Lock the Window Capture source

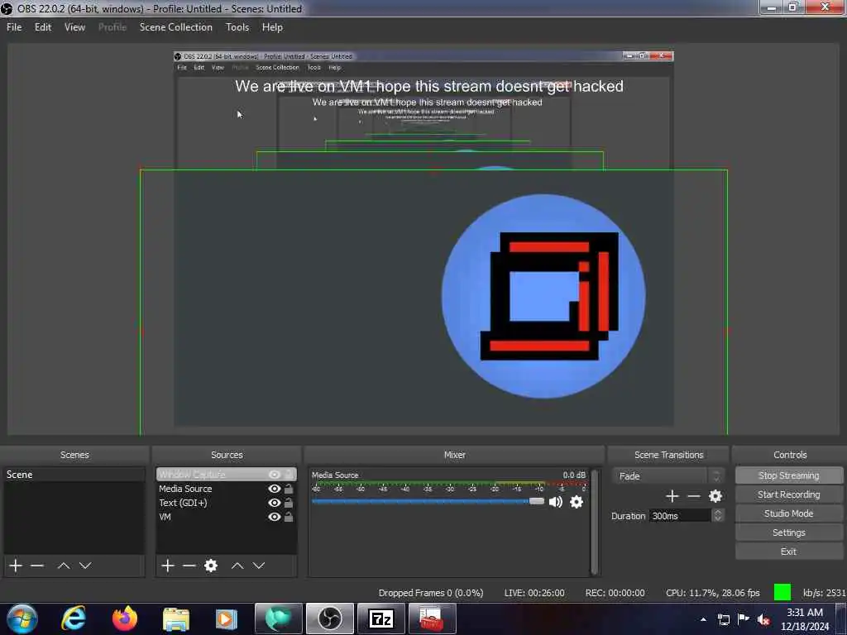pos(289,474)
